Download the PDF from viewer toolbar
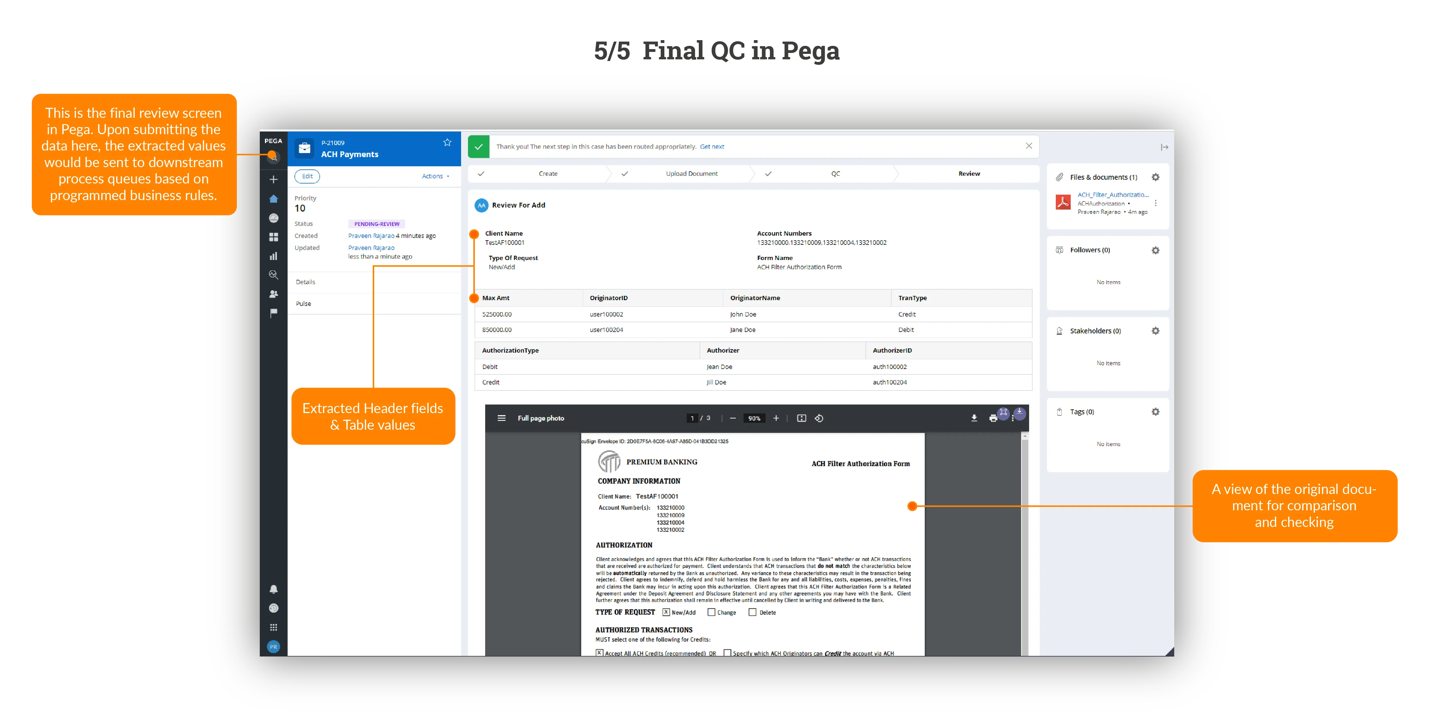This screenshot has width=1434, height=717. [x=974, y=418]
